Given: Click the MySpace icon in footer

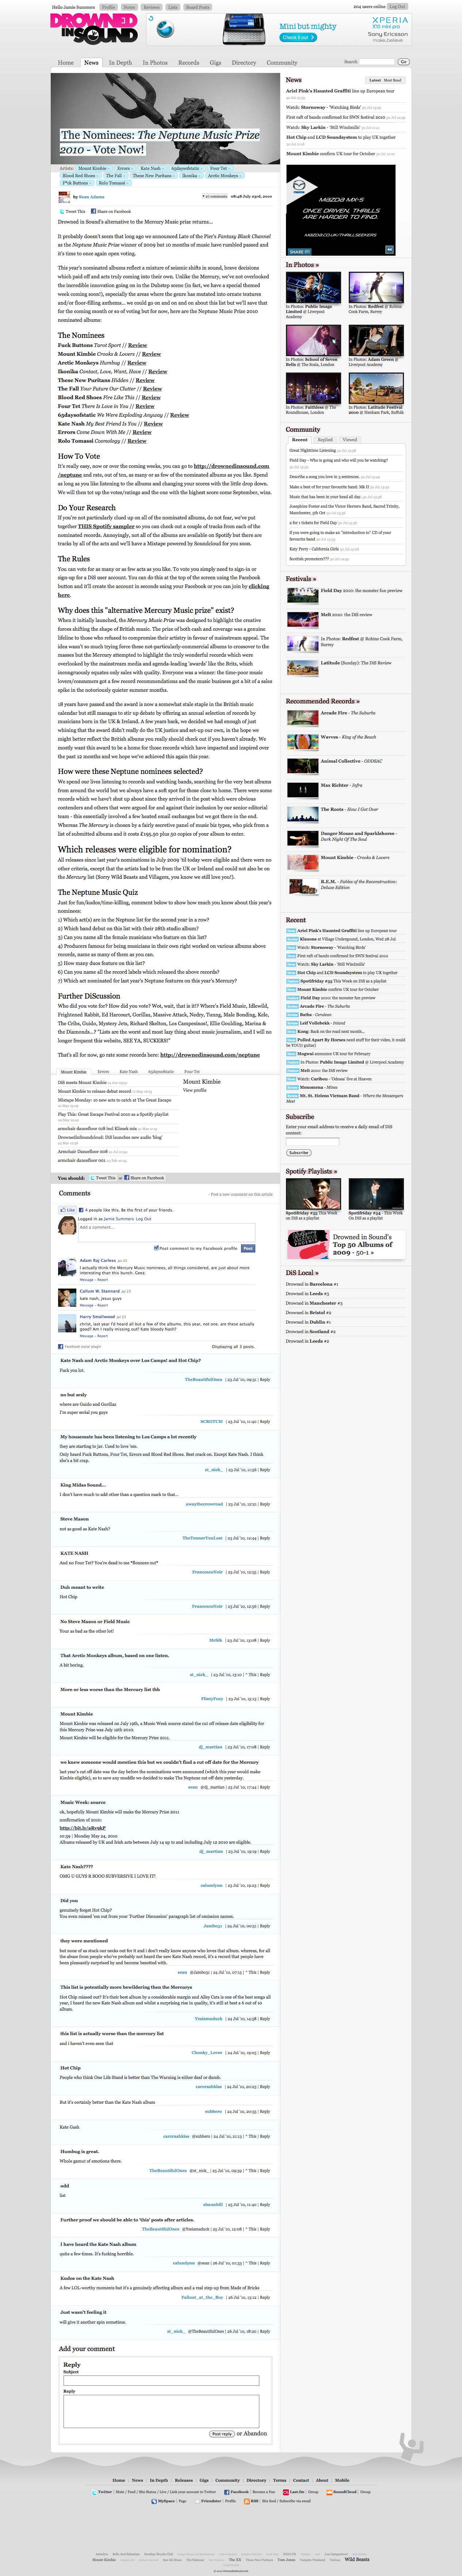Looking at the screenshot, I should click(155, 2501).
